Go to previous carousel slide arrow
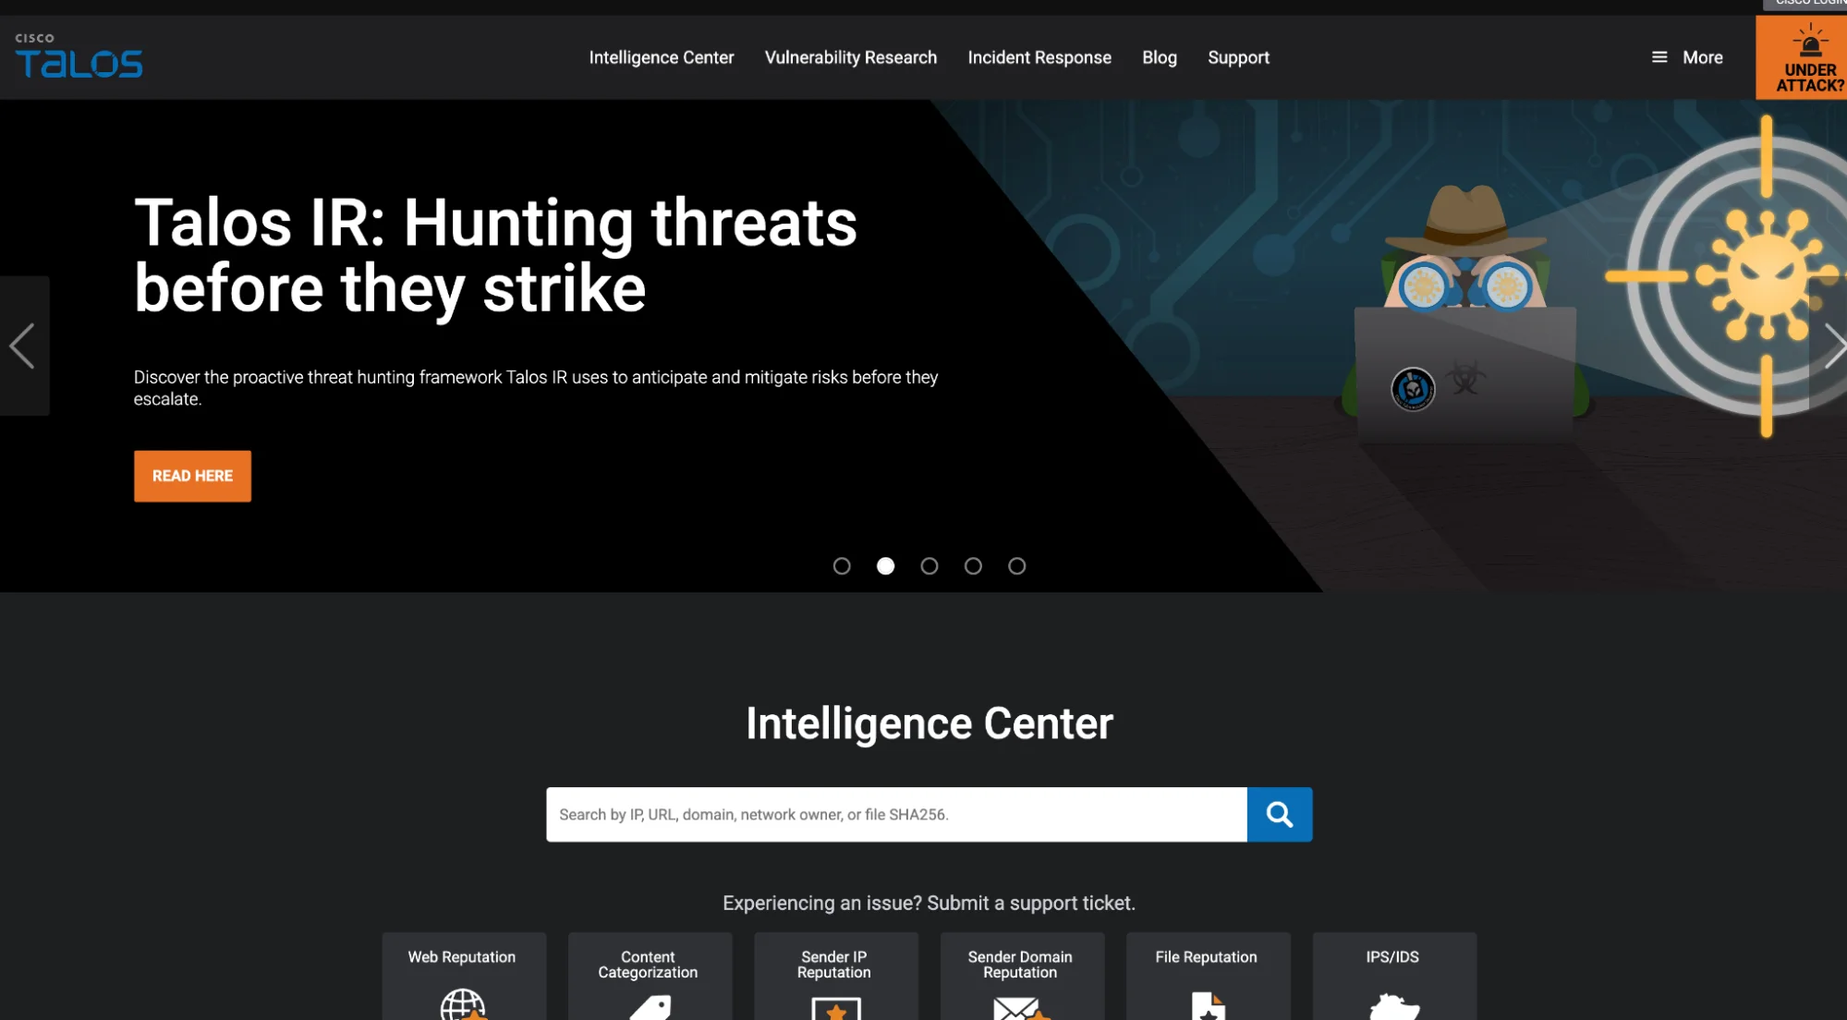The image size is (1847, 1020). coord(23,346)
